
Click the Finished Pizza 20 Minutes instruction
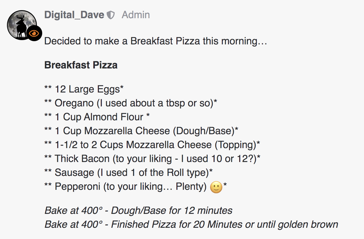[191, 224]
